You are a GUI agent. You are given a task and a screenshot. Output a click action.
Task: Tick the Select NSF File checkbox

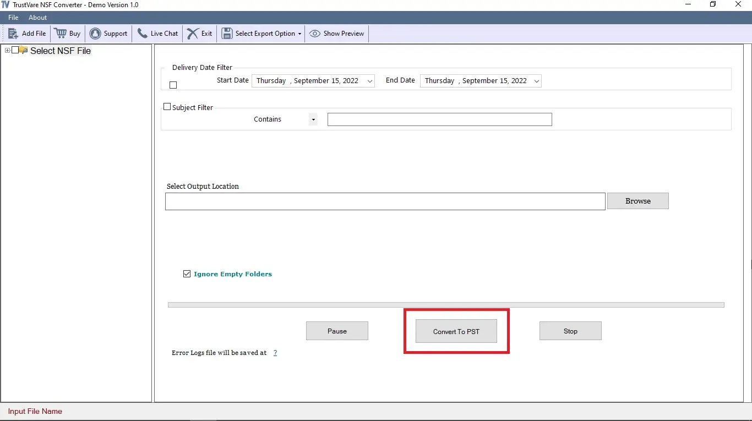tap(15, 50)
